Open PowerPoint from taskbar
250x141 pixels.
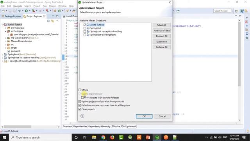click(148, 137)
